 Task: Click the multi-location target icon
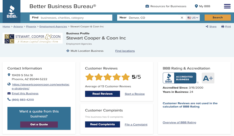pyautogui.click(x=68, y=51)
